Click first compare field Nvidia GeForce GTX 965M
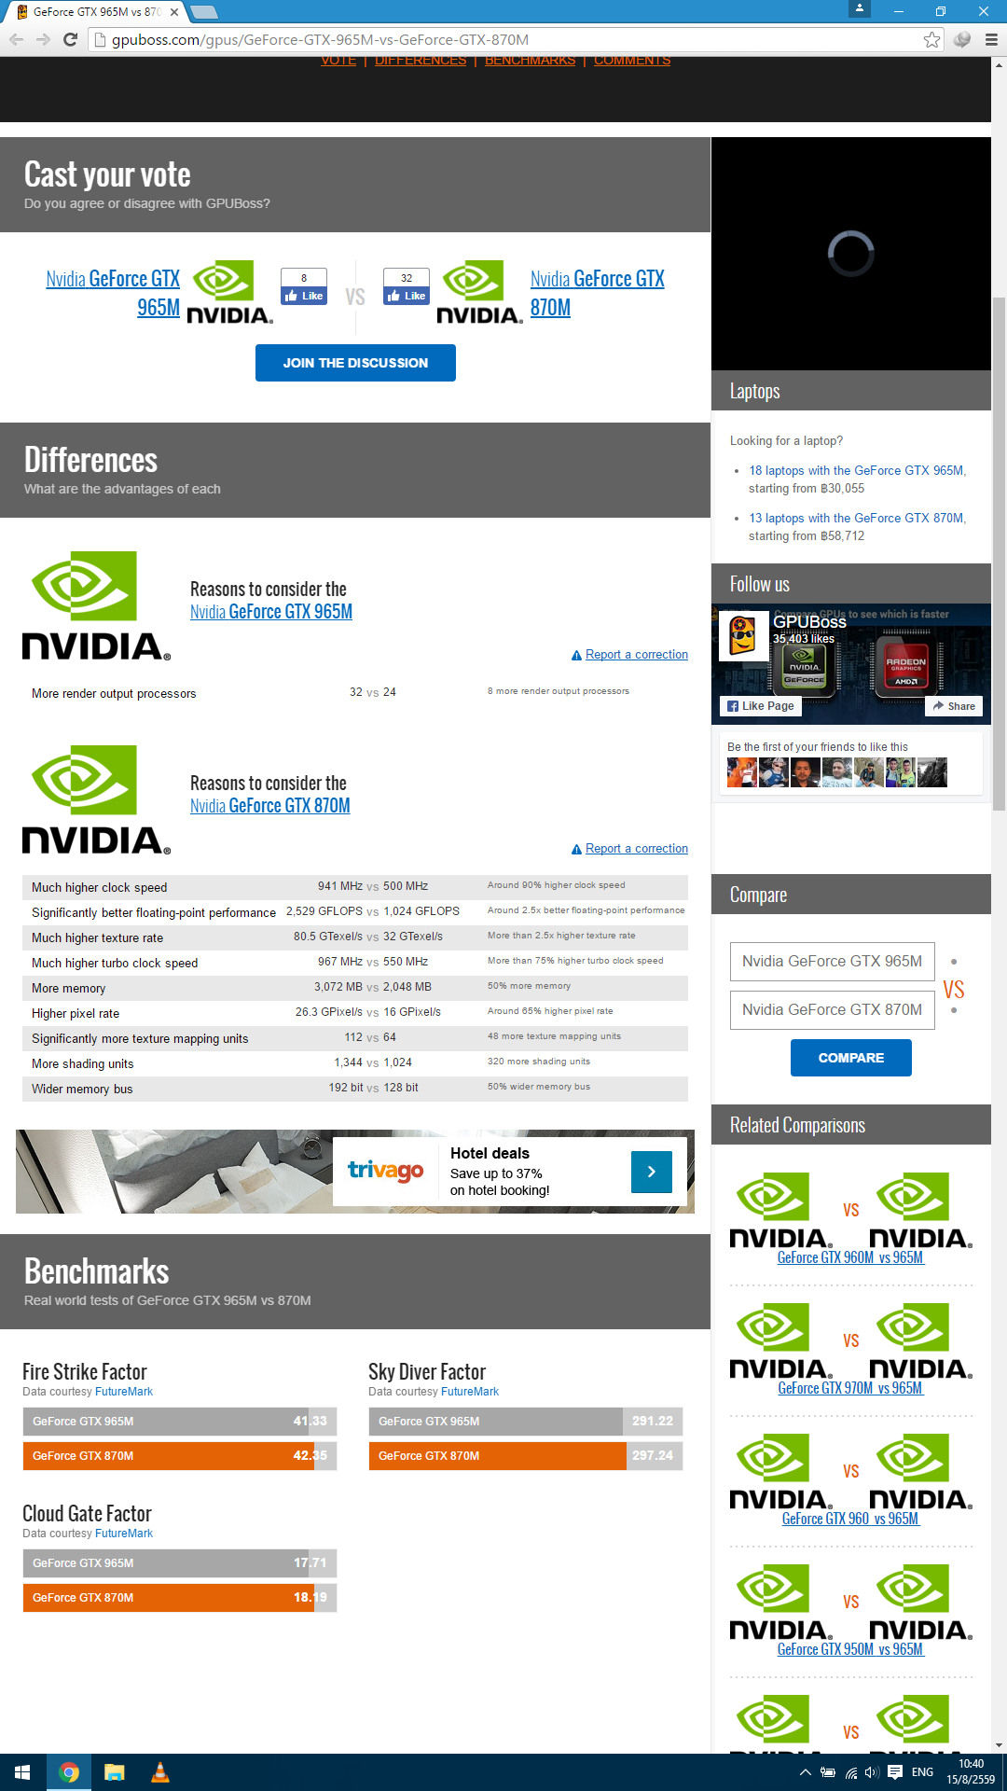 tap(833, 962)
